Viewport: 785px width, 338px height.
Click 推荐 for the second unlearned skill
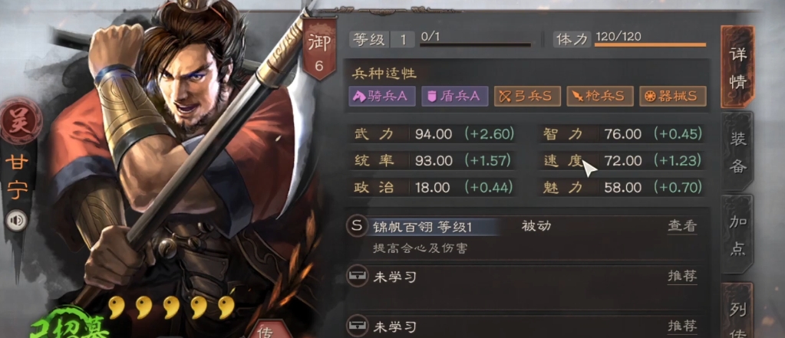coord(682,327)
